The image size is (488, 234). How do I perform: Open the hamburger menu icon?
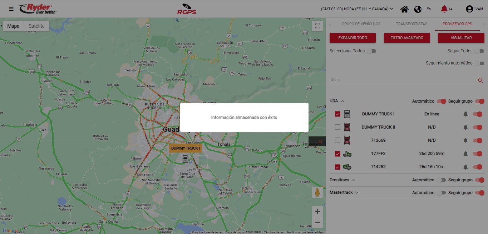[11, 9]
